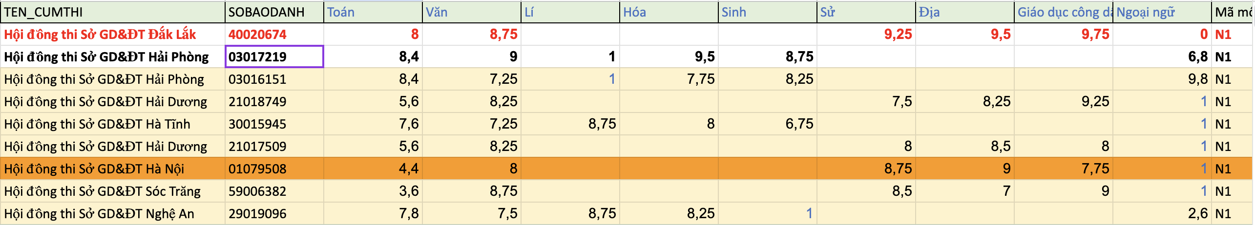Select the Văn column header cell

click(472, 12)
